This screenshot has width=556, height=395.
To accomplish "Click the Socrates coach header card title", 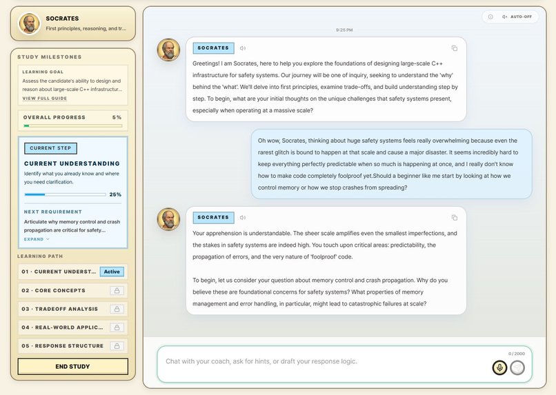I will click(62, 19).
